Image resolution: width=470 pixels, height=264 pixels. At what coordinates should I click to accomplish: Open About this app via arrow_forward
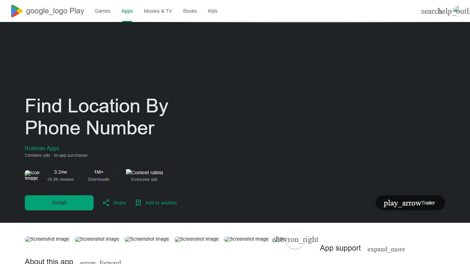click(x=100, y=261)
